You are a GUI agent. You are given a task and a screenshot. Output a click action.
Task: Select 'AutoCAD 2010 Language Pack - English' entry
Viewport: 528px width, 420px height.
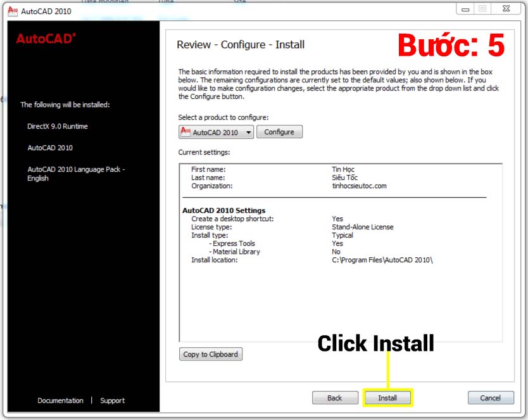(76, 174)
